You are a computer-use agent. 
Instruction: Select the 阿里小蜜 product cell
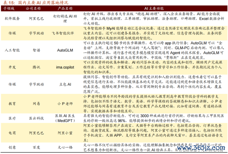coord(65,133)
